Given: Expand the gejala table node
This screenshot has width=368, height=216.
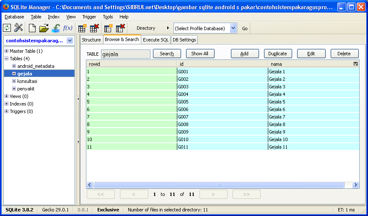Looking at the screenshot, I should coord(14,73).
